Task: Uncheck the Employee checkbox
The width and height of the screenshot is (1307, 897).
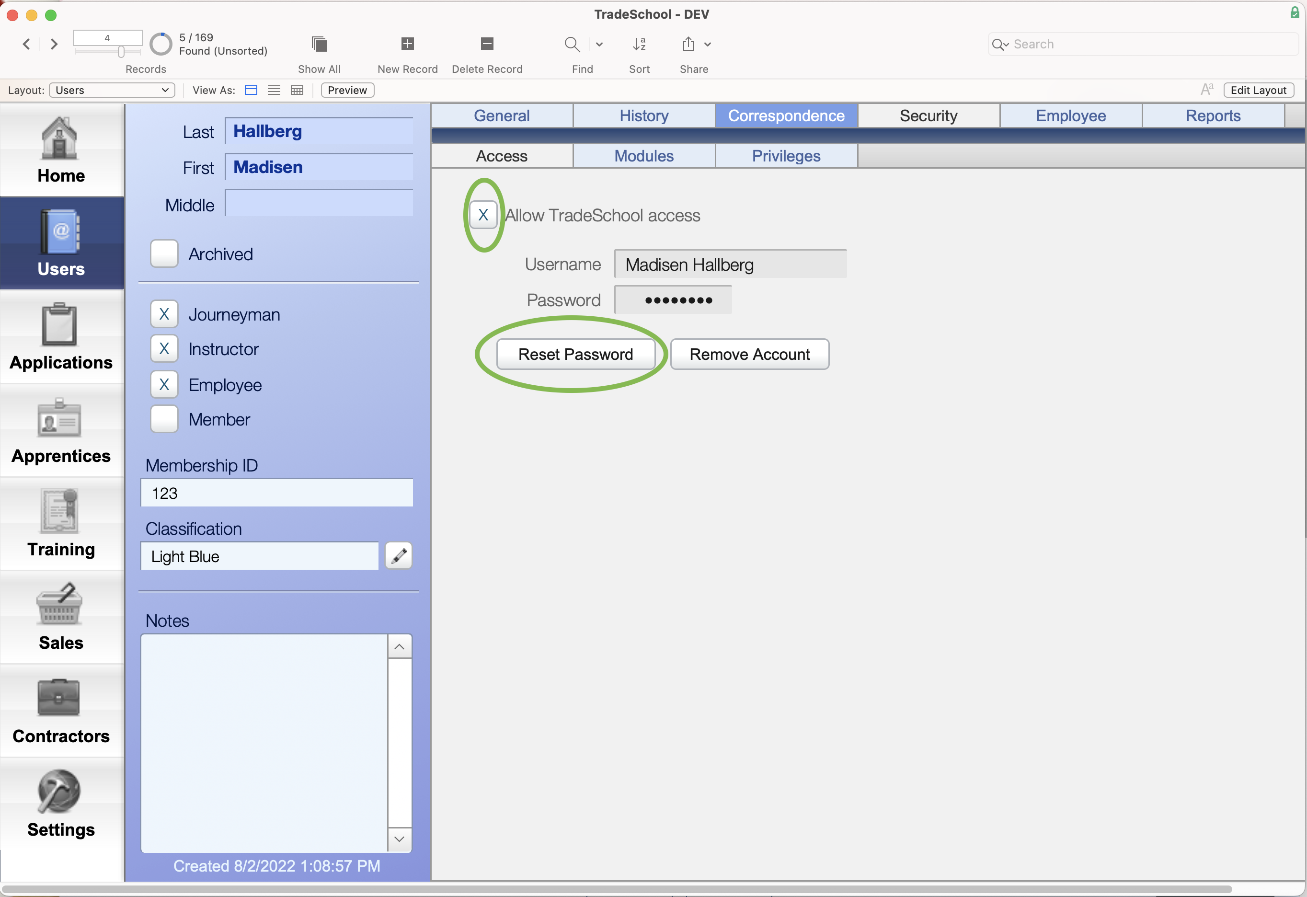Action: [x=164, y=384]
